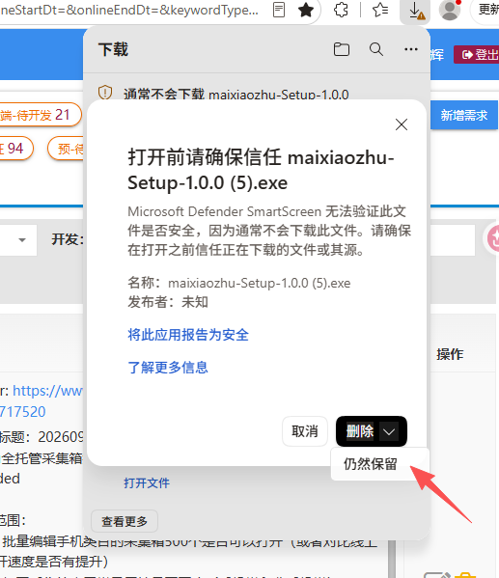
Task: Open the reading view icon in address bar
Action: (x=279, y=10)
